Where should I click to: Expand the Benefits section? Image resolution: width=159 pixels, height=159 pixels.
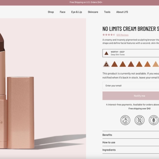(x=131, y=135)
